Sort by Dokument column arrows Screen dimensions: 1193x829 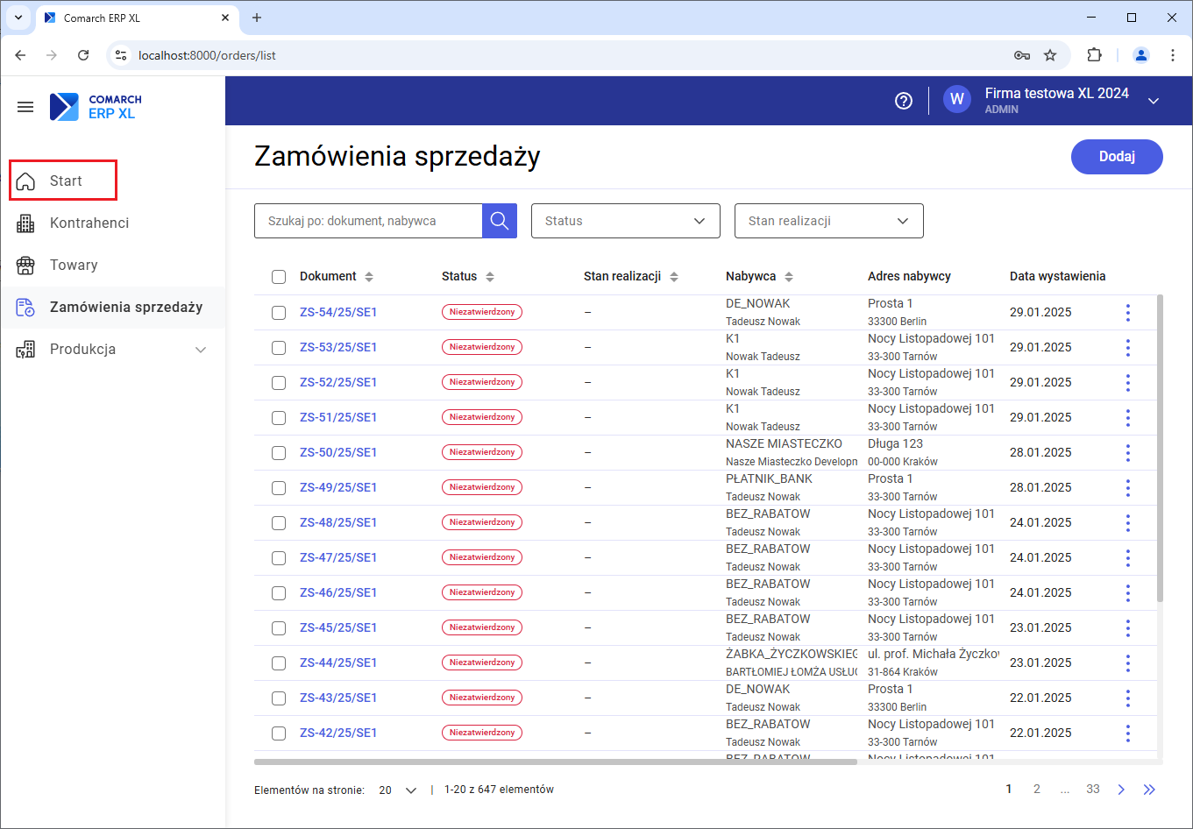click(369, 277)
